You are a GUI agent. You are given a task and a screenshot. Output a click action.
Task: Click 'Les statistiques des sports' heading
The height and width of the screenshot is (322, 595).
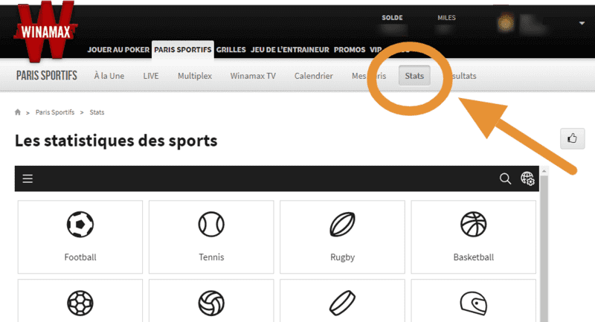point(116,141)
